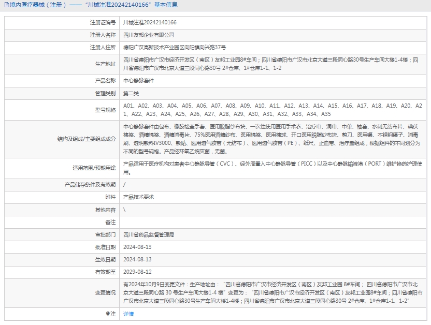Click the effective date in 生效日期 row
This screenshot has height=325, width=431.
(137, 259)
